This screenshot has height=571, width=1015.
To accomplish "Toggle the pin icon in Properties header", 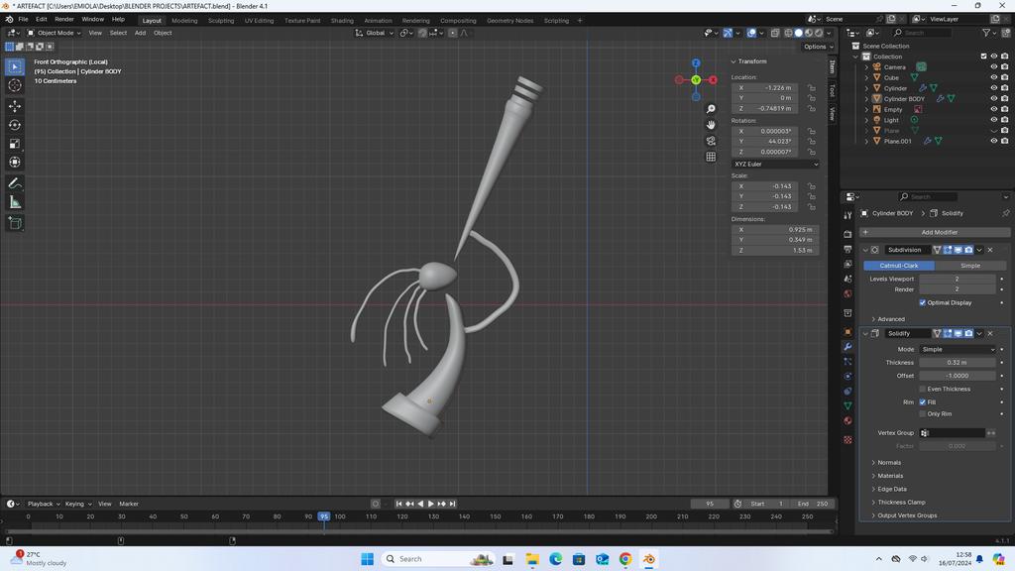I will pos(1005,213).
